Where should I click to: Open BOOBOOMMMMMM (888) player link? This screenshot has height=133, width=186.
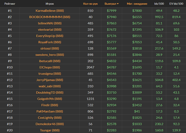(x=50, y=17)
